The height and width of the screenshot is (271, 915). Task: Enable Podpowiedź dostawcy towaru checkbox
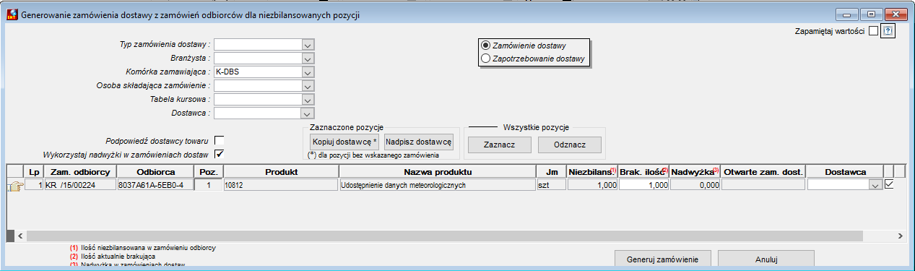click(x=220, y=139)
